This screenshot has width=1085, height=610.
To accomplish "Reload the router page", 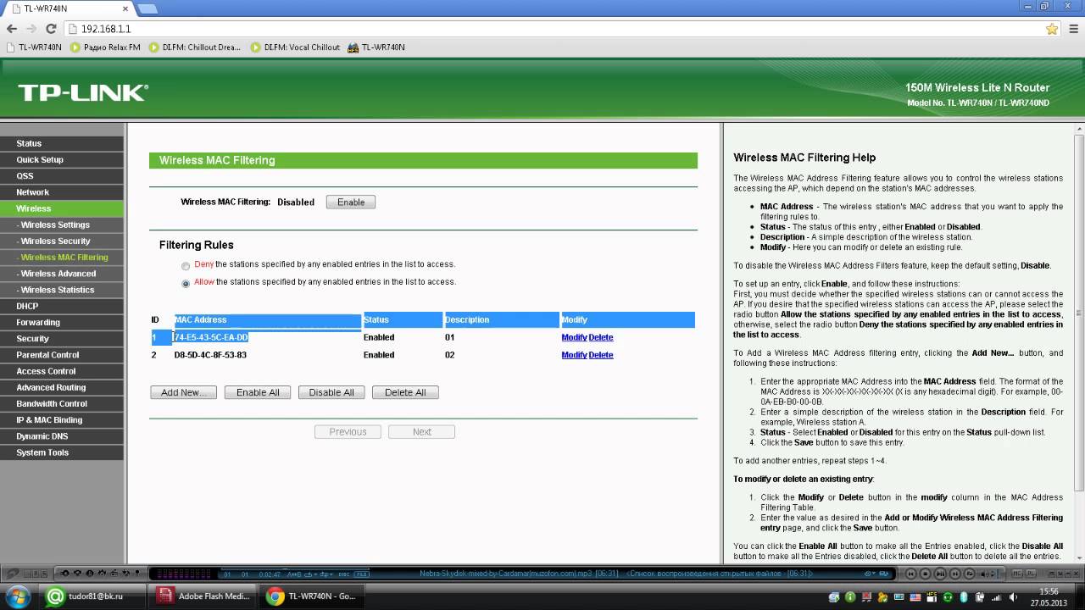I will (51, 29).
